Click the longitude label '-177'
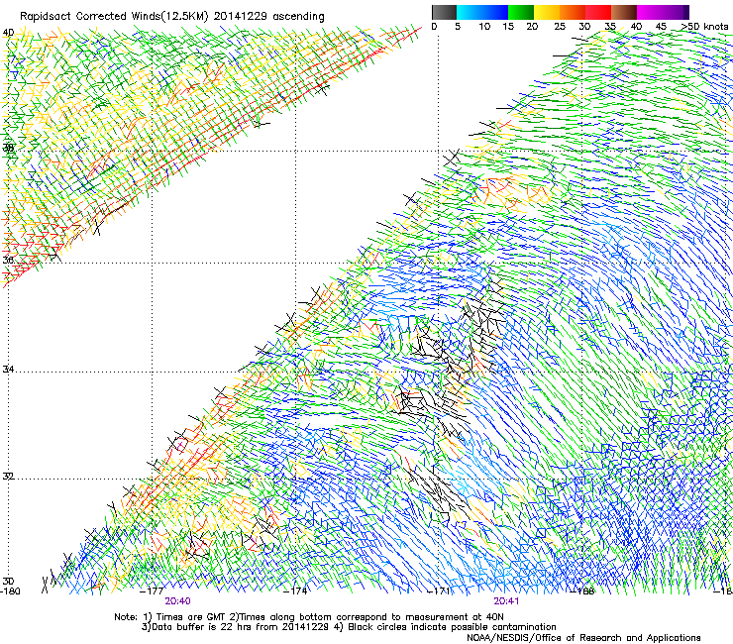Image resolution: width=733 pixels, height=644 pixels. pyautogui.click(x=153, y=590)
